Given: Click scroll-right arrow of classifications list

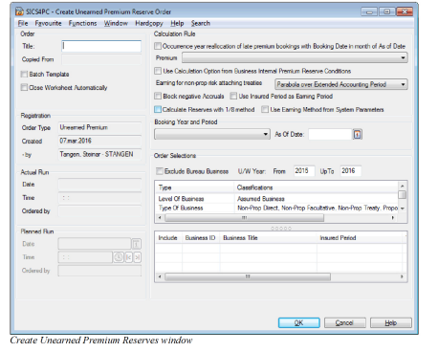Looking at the screenshot, I should [393, 218].
